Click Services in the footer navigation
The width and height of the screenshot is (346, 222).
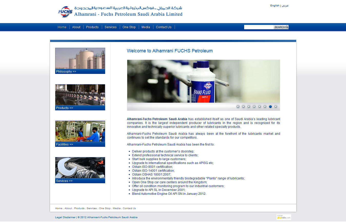[92, 208]
